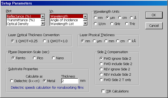Choose REV include Side 2 option
The width and height of the screenshot is (168, 98).
click(x=115, y=74)
